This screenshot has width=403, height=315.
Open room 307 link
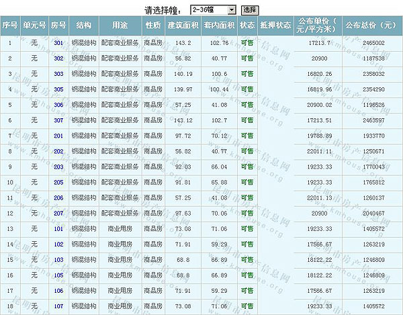tap(58, 120)
